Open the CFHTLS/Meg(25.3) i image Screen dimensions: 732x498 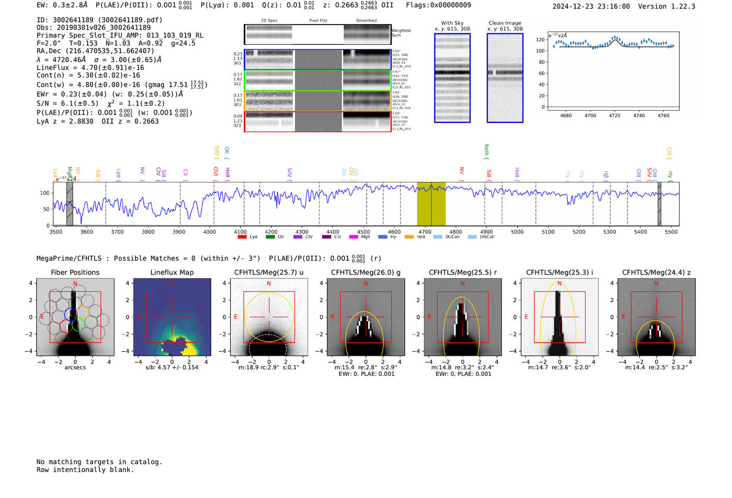click(x=559, y=317)
